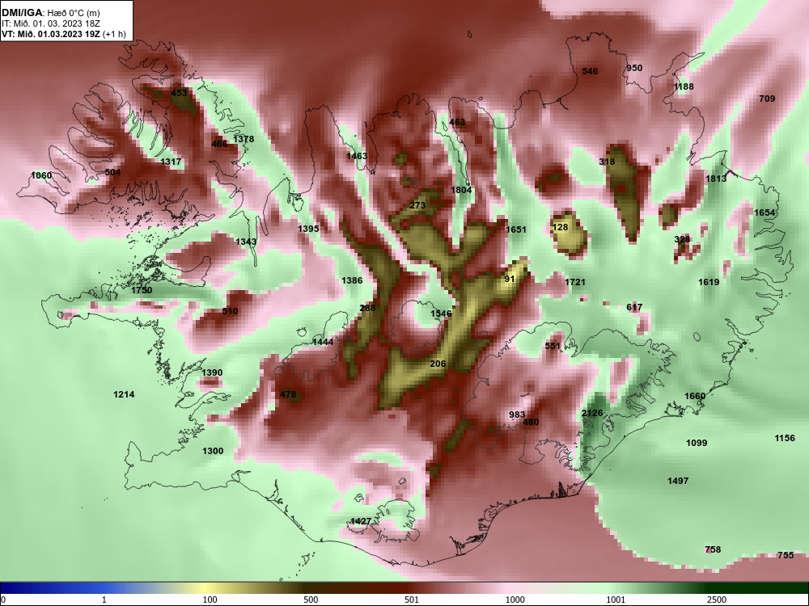Click the 1813 map label
The width and height of the screenshot is (809, 606).
coord(716,179)
